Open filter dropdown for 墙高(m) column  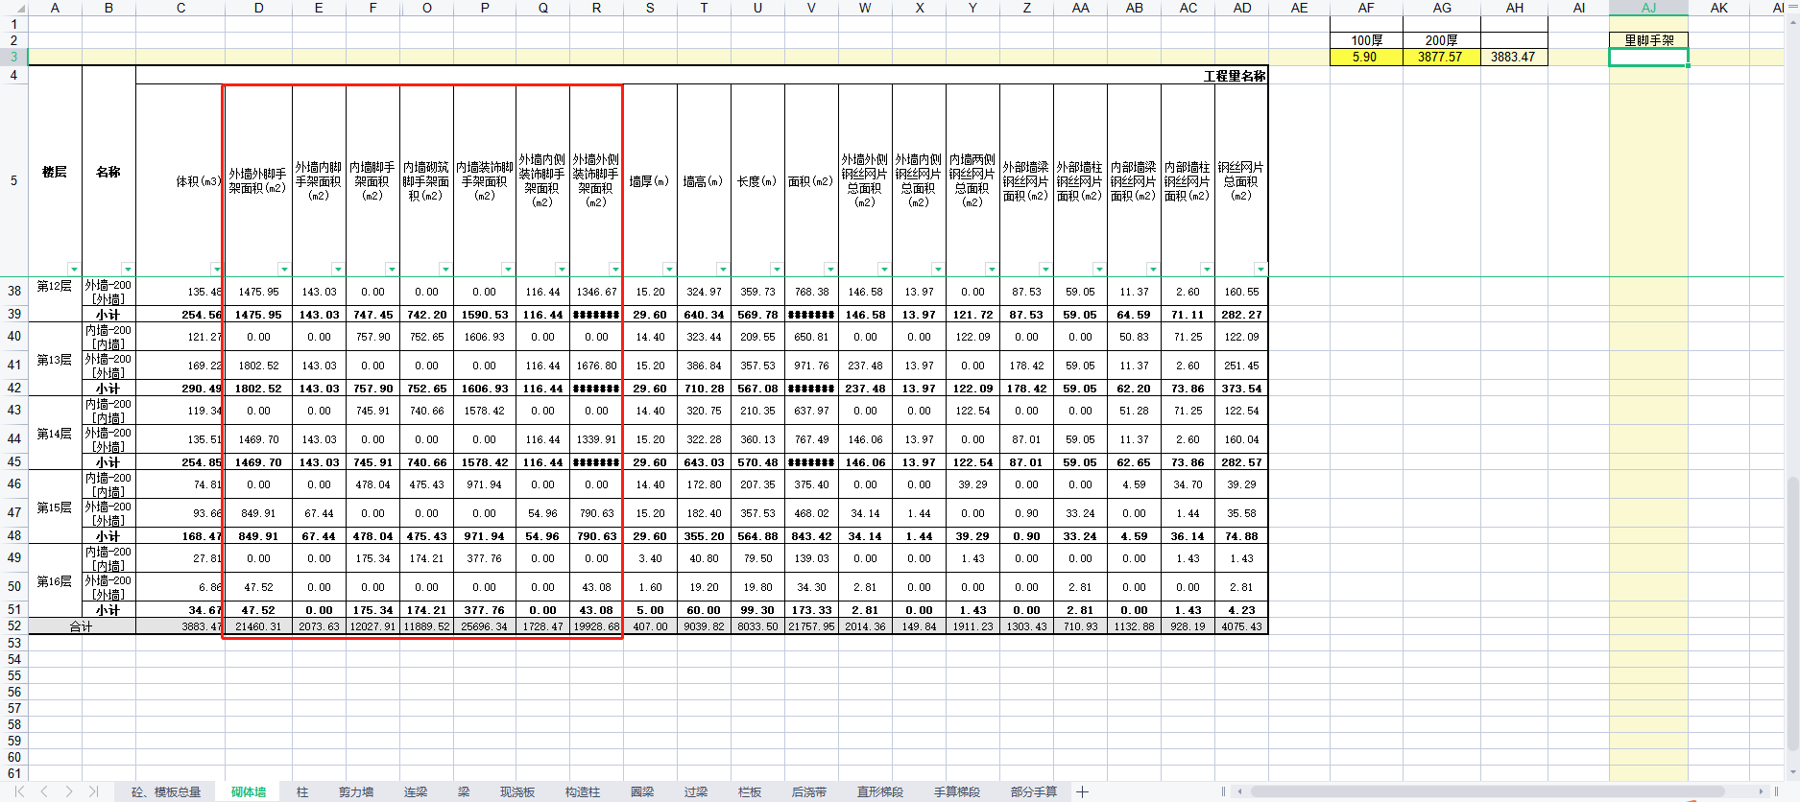[x=723, y=270]
